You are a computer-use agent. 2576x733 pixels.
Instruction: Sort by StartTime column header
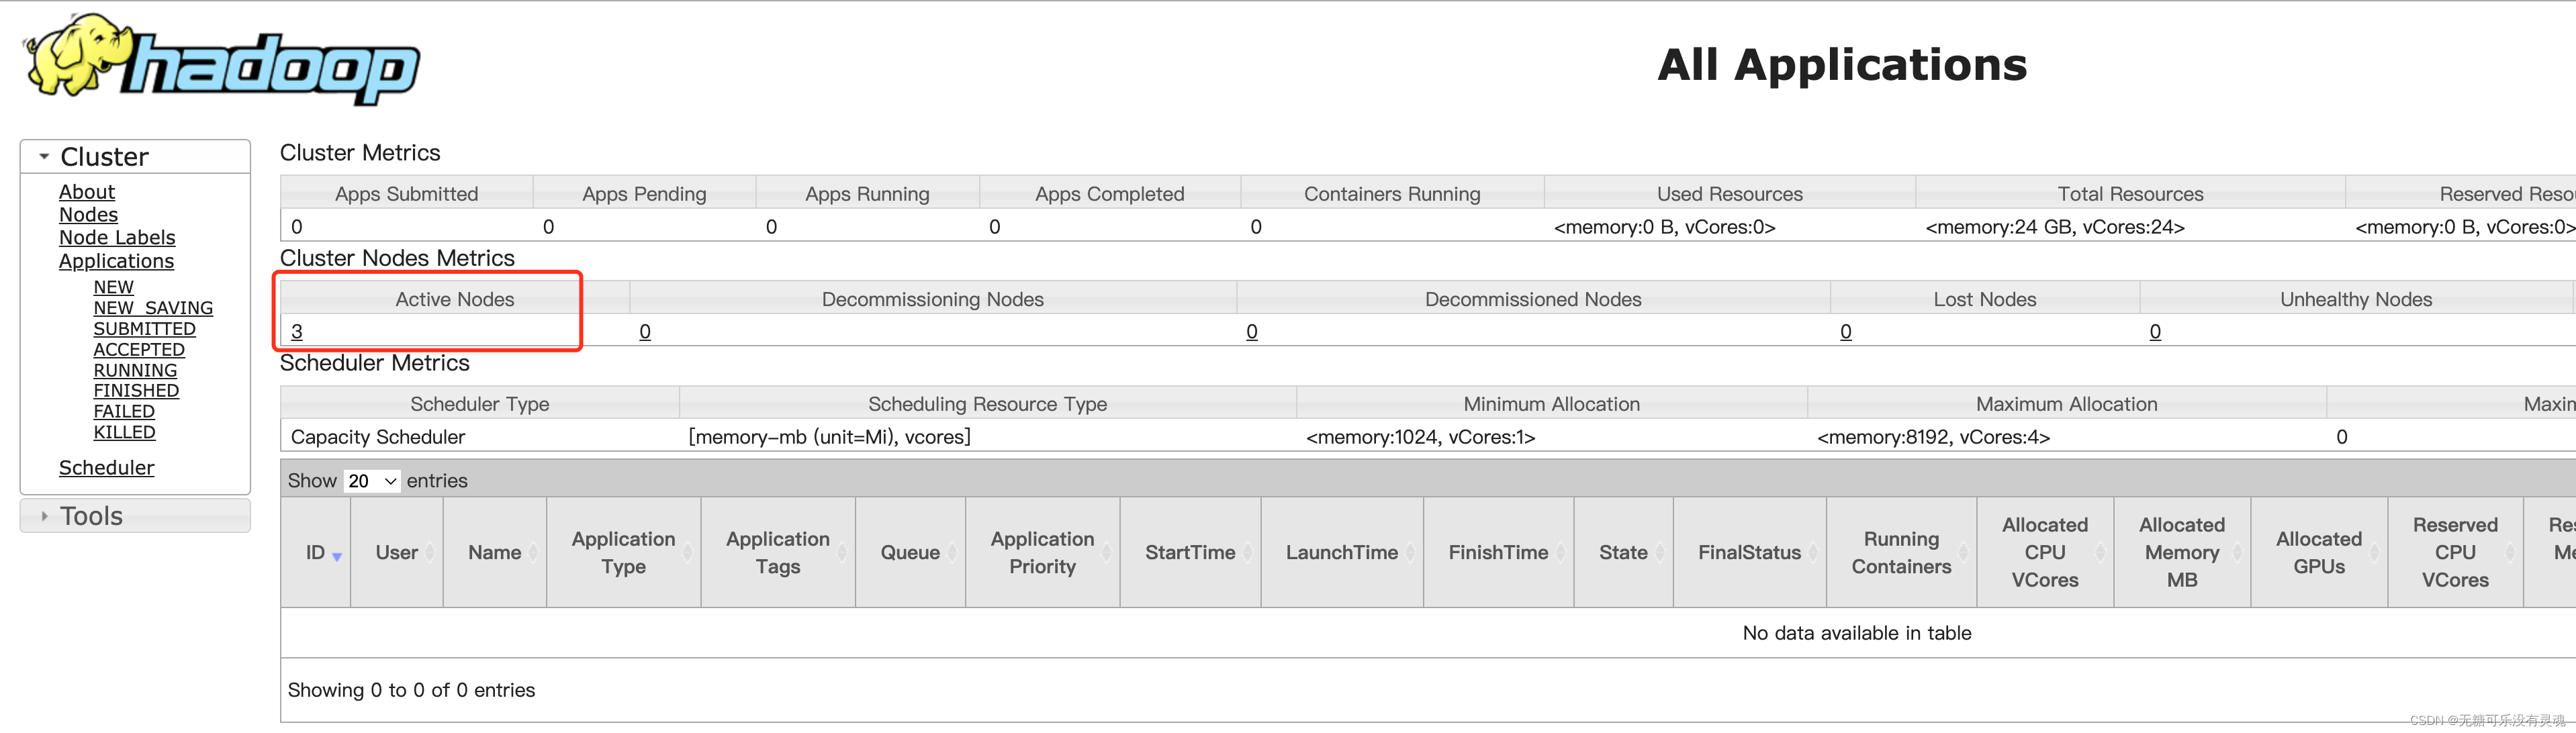(1190, 552)
